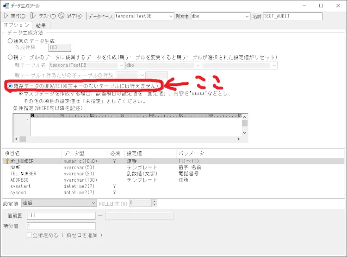Click the 値範囲 start field showing 111
This screenshot has height=257, width=347.
click(61, 215)
